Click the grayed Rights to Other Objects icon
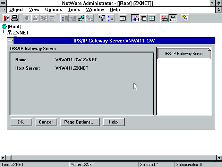 coord(73,18)
